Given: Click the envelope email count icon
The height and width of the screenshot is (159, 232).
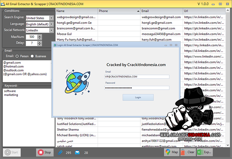Looking at the screenshot, I should [77, 152].
